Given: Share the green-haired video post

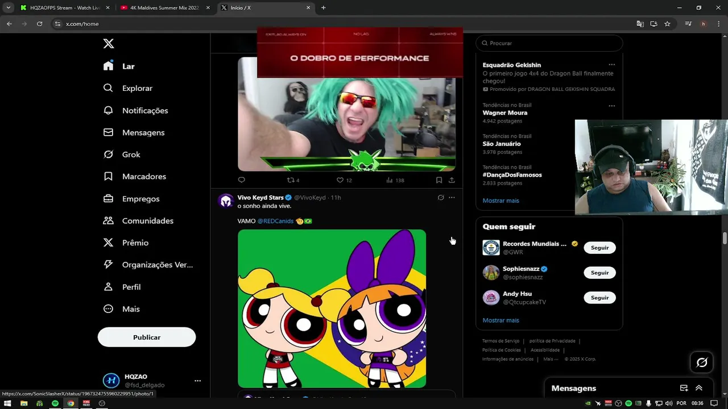Looking at the screenshot, I should [x=452, y=180].
